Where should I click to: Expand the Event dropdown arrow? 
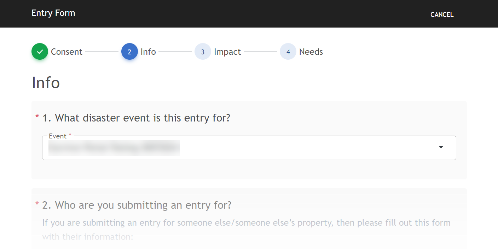(x=441, y=147)
